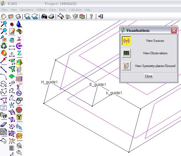Click the blue water drop icon
The height and width of the screenshot is (156, 181).
pyautogui.click(x=19, y=24)
